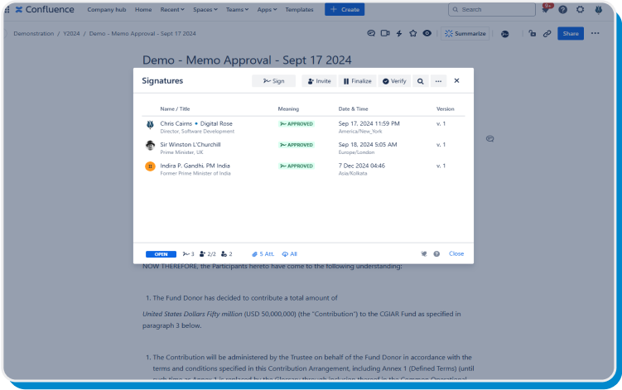Open the user profile avatar in header
Viewport: 622px width, 390px height.
pos(599,9)
